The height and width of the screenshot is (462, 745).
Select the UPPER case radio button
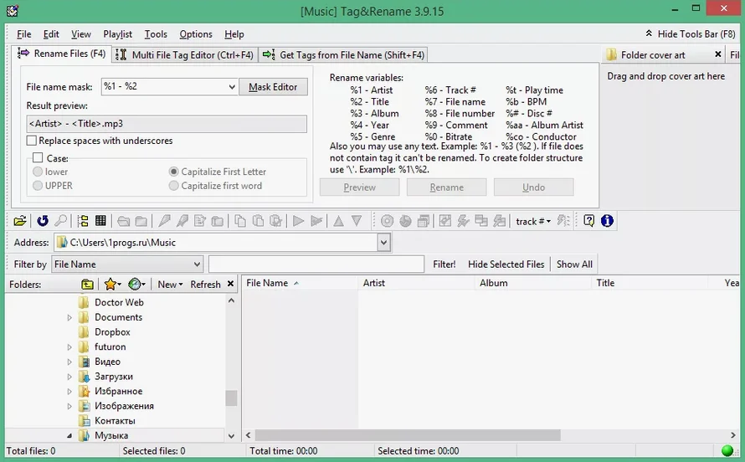(x=37, y=186)
